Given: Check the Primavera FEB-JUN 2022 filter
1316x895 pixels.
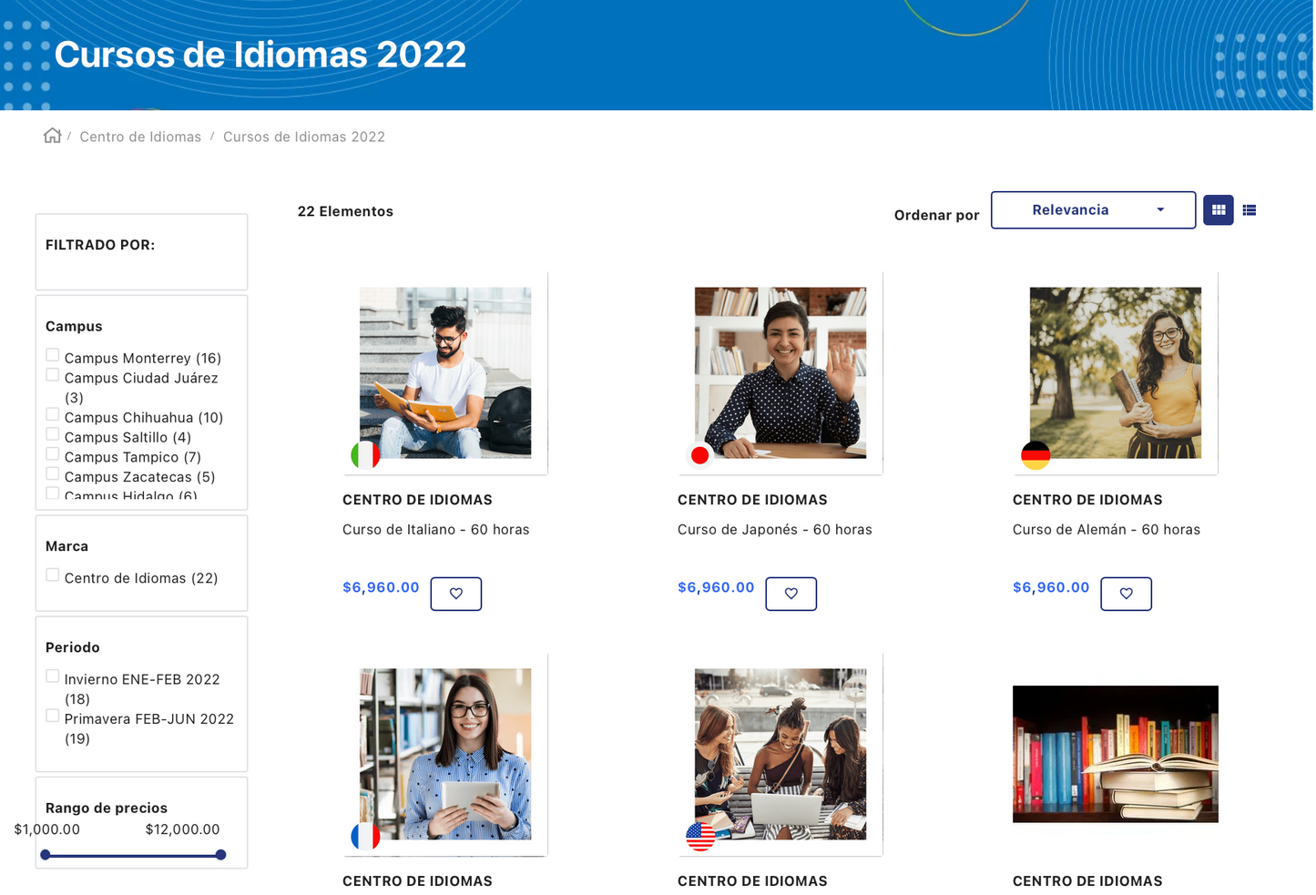Looking at the screenshot, I should [x=52, y=716].
